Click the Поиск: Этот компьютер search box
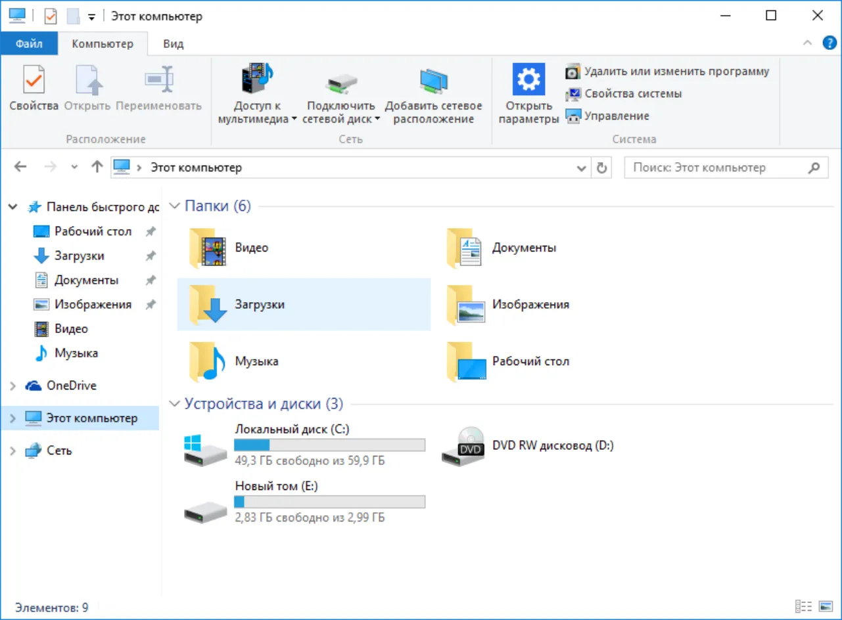 (726, 167)
